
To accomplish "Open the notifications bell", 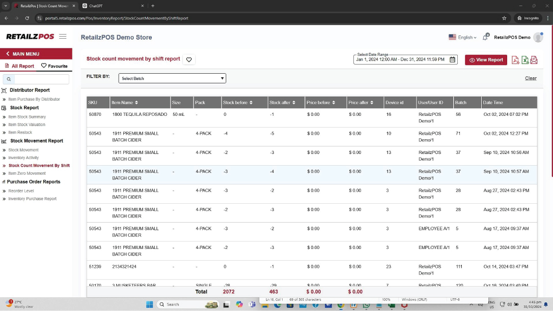I will [486, 37].
